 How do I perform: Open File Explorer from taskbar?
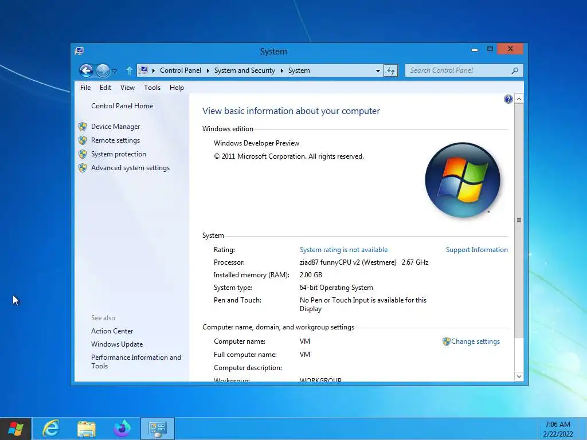tap(87, 429)
